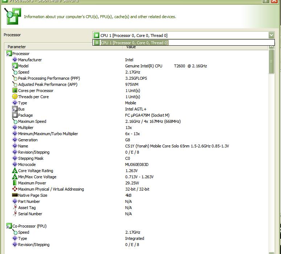The image size is (281, 254).
Task: Click the scrollbar up arrow
Action: (271, 47)
